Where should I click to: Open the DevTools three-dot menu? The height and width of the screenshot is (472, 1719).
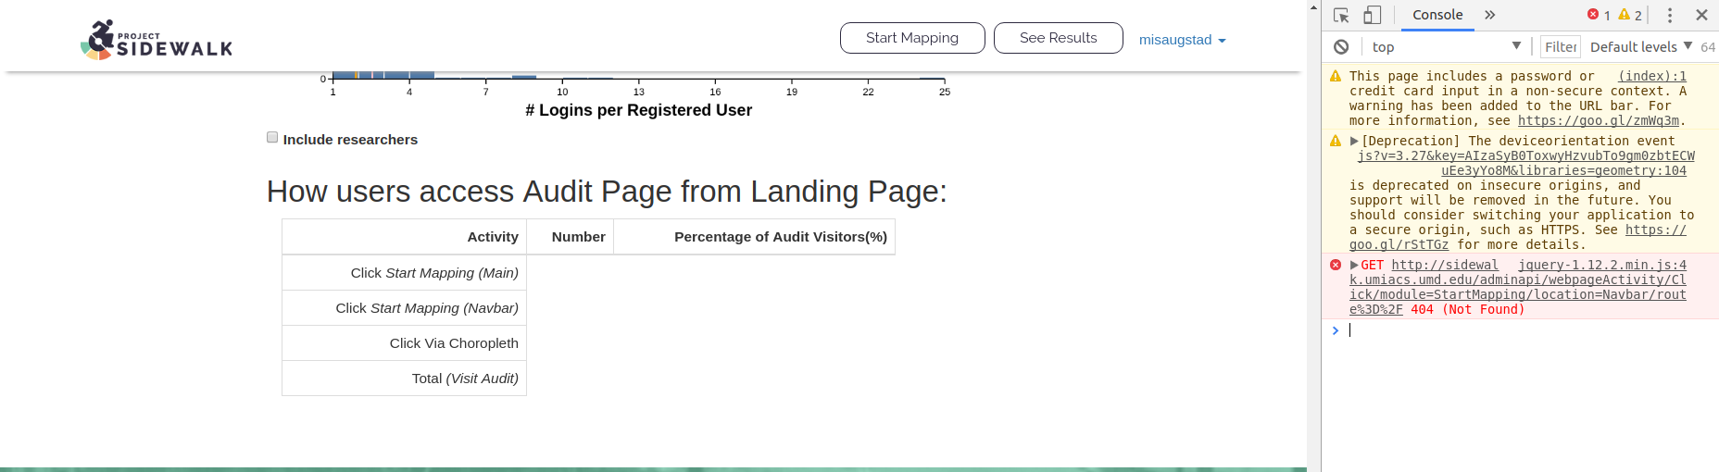[x=1670, y=15]
